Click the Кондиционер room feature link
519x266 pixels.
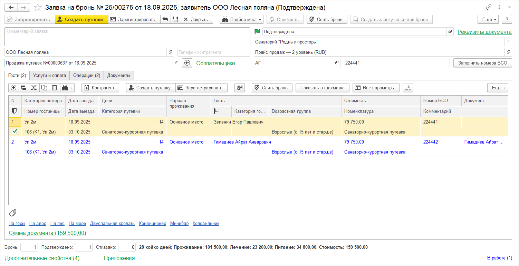[x=152, y=223]
